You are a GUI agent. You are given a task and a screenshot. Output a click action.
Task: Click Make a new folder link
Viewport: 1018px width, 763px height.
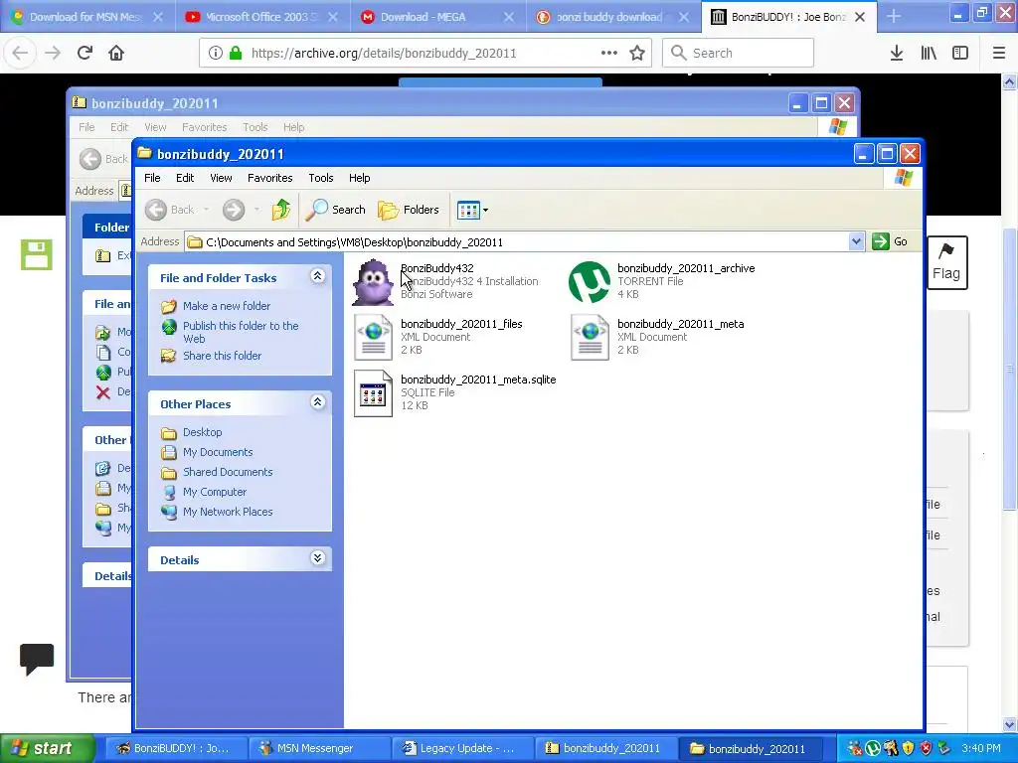point(227,306)
